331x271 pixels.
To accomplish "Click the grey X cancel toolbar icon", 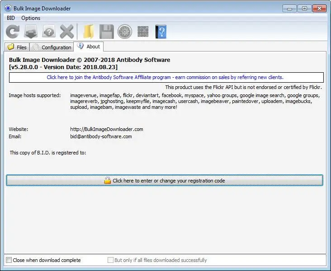I will [67, 32].
